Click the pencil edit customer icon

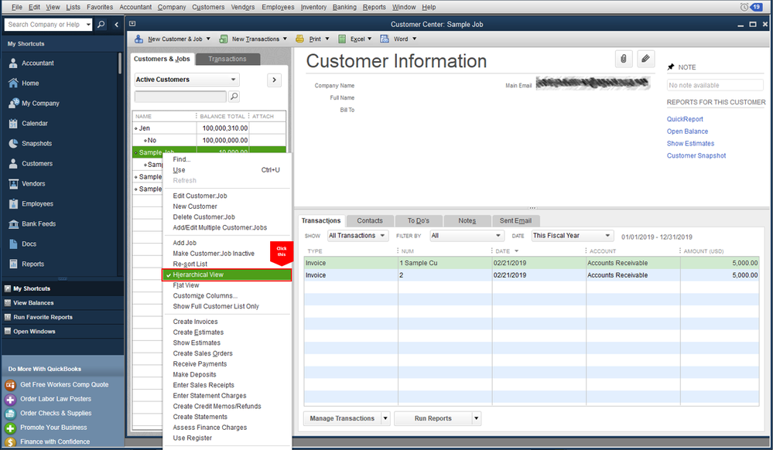645,60
